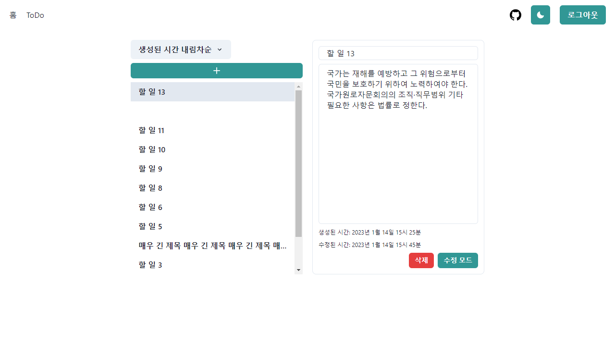Image resolution: width=615 pixels, height=346 pixels.
Task: Open the ToDo menu item
Action: (x=35, y=15)
